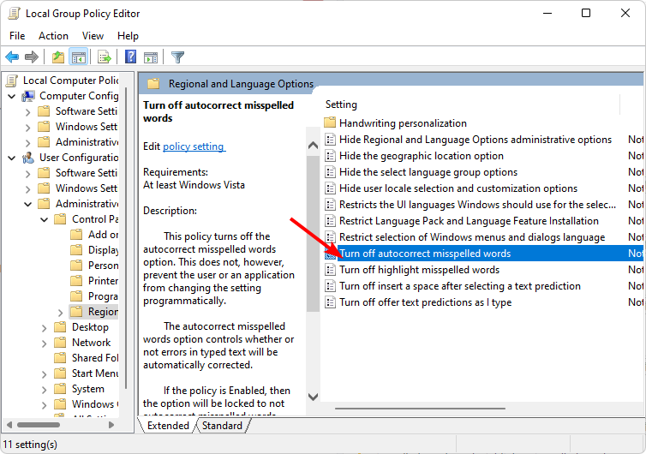Expand Software Settings under Computer Configuration
Image resolution: width=646 pixels, height=454 pixels.
point(28,112)
